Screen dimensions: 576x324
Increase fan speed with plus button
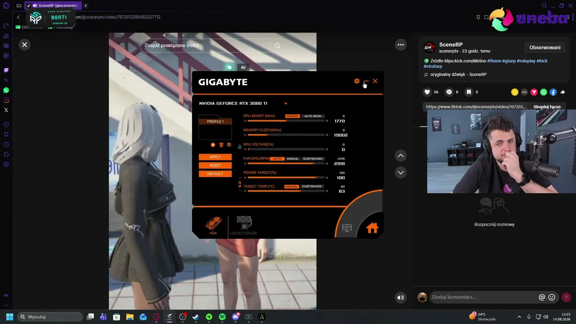[327, 163]
